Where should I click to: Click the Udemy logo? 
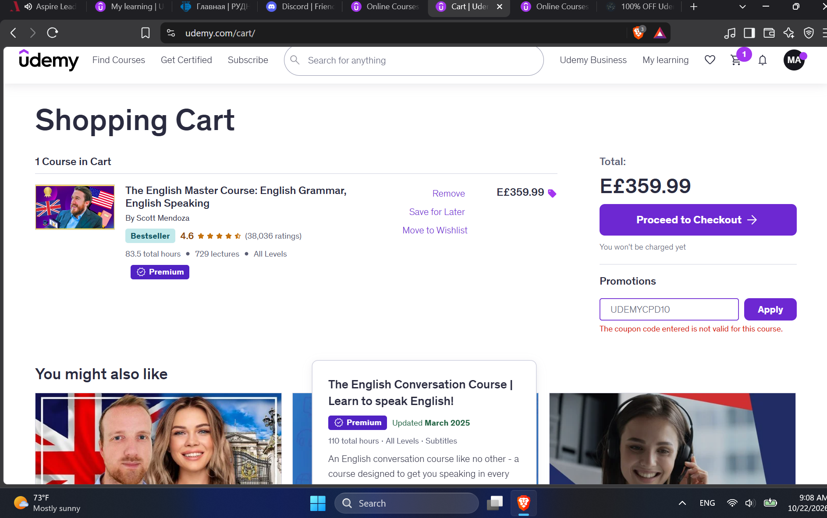[x=49, y=60]
